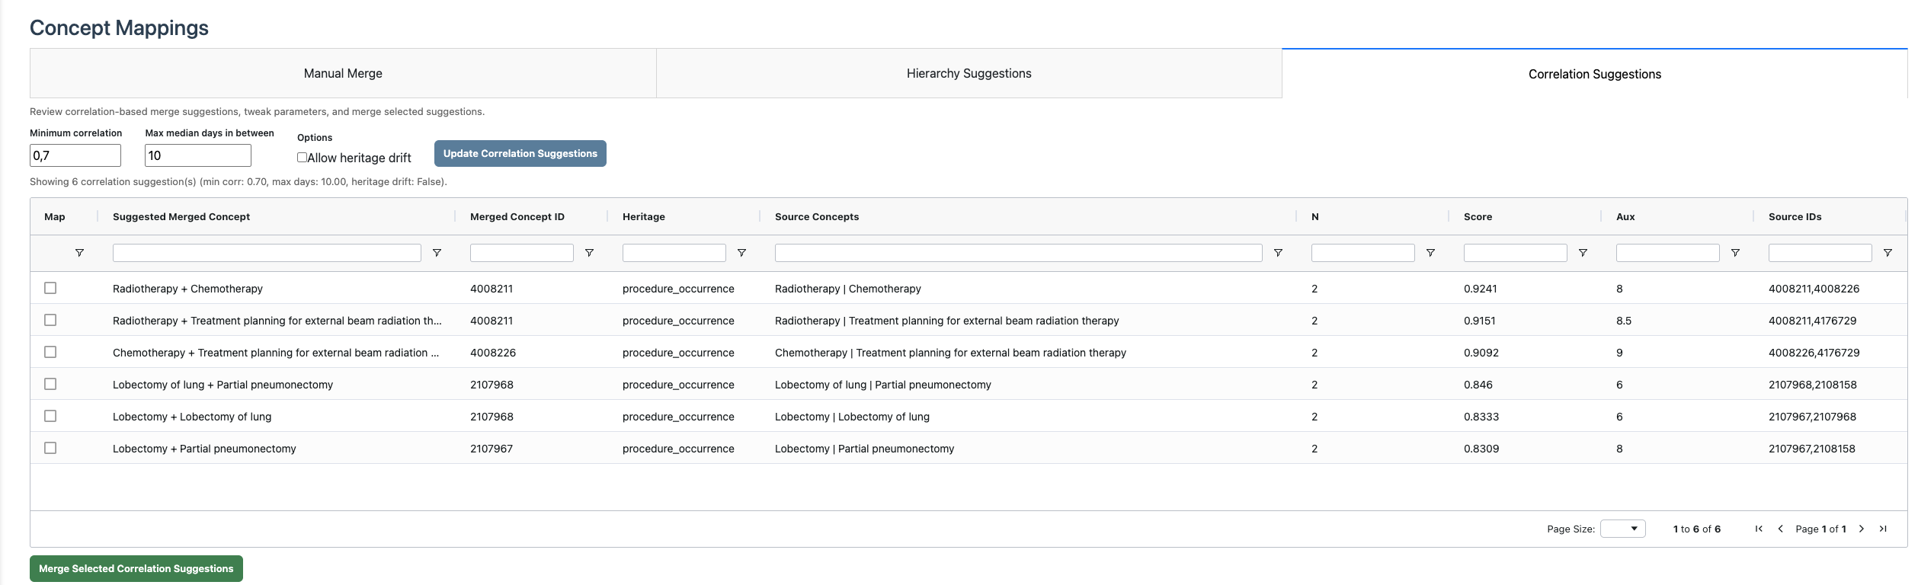The height and width of the screenshot is (585, 1918).
Task: Open the Page Size dropdown
Action: tap(1622, 529)
